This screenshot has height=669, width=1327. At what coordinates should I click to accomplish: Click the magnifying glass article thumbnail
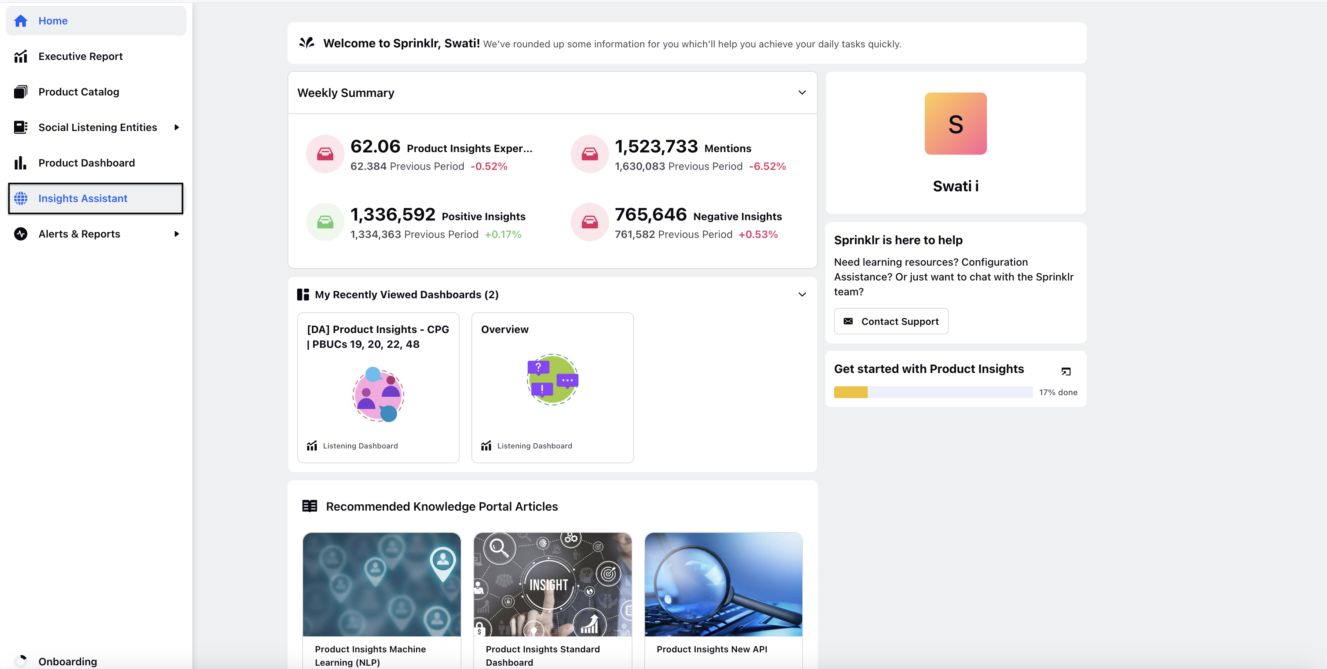(x=723, y=585)
